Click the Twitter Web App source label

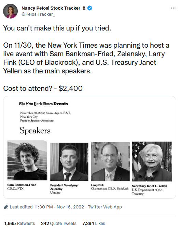[x=105, y=207]
